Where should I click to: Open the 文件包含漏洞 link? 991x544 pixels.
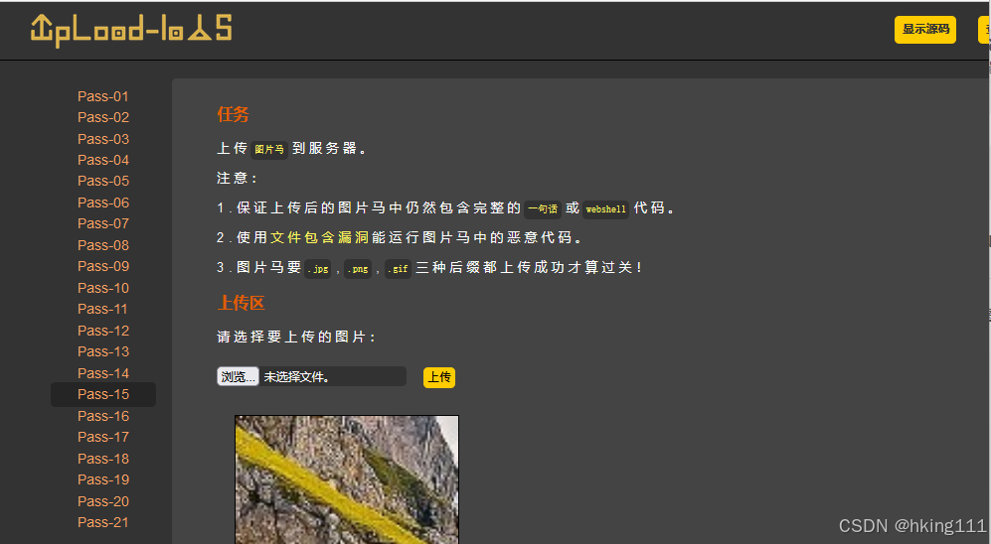coord(320,238)
